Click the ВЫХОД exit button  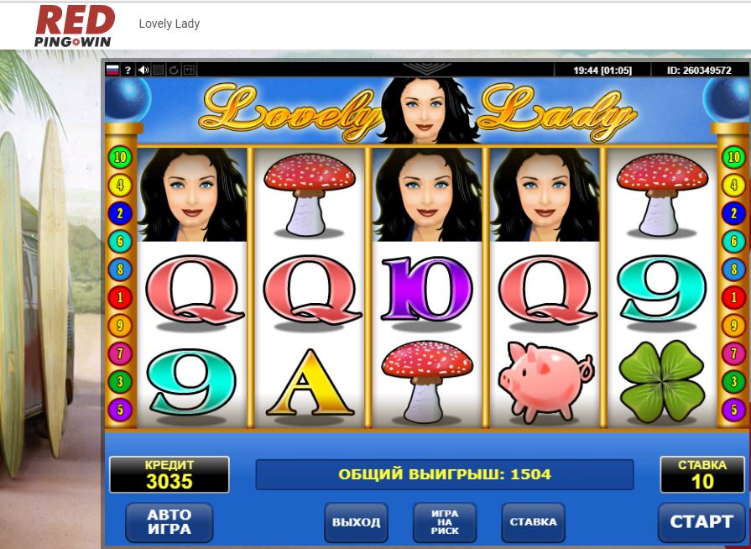[x=357, y=522]
